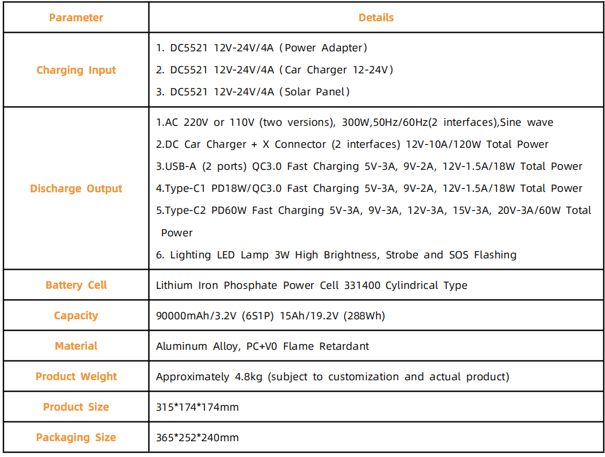The height and width of the screenshot is (457, 605).
Task: Click the Details column header
Action: pos(376,17)
